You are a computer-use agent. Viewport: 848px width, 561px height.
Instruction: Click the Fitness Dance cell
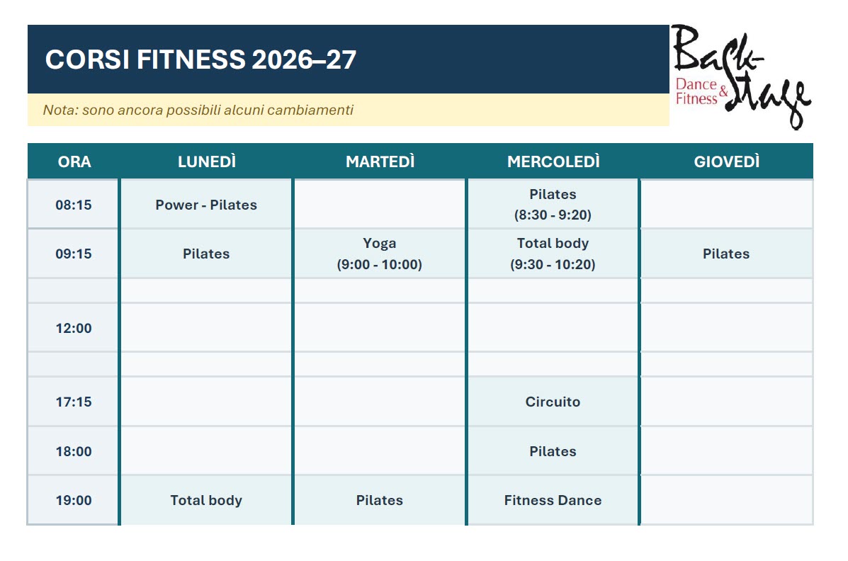point(553,500)
